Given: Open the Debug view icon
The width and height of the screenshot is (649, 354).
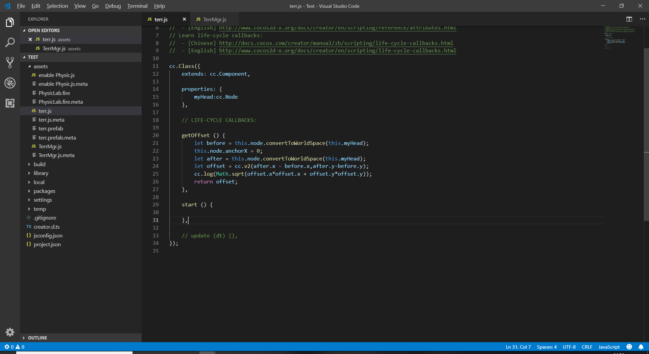Looking at the screenshot, I should [x=10, y=83].
